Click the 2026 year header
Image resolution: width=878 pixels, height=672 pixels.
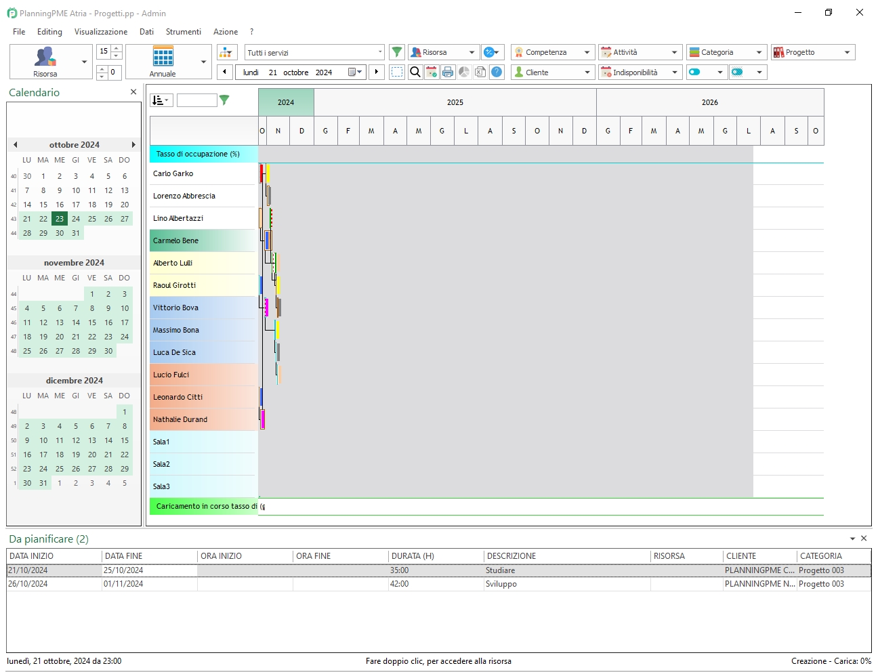click(x=710, y=102)
